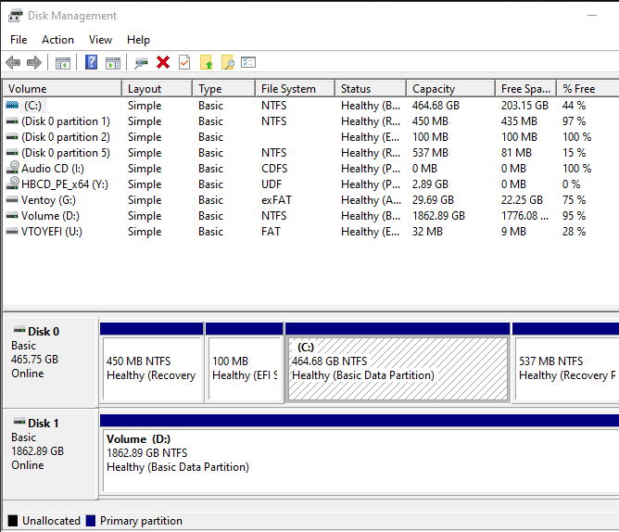619x532 pixels.
Task: Click the Disk 0 partition 5 drive icon
Action: click(12, 152)
